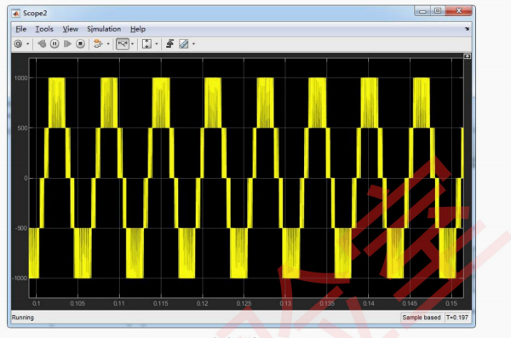Minimize the Scope2 window

pos(422,11)
